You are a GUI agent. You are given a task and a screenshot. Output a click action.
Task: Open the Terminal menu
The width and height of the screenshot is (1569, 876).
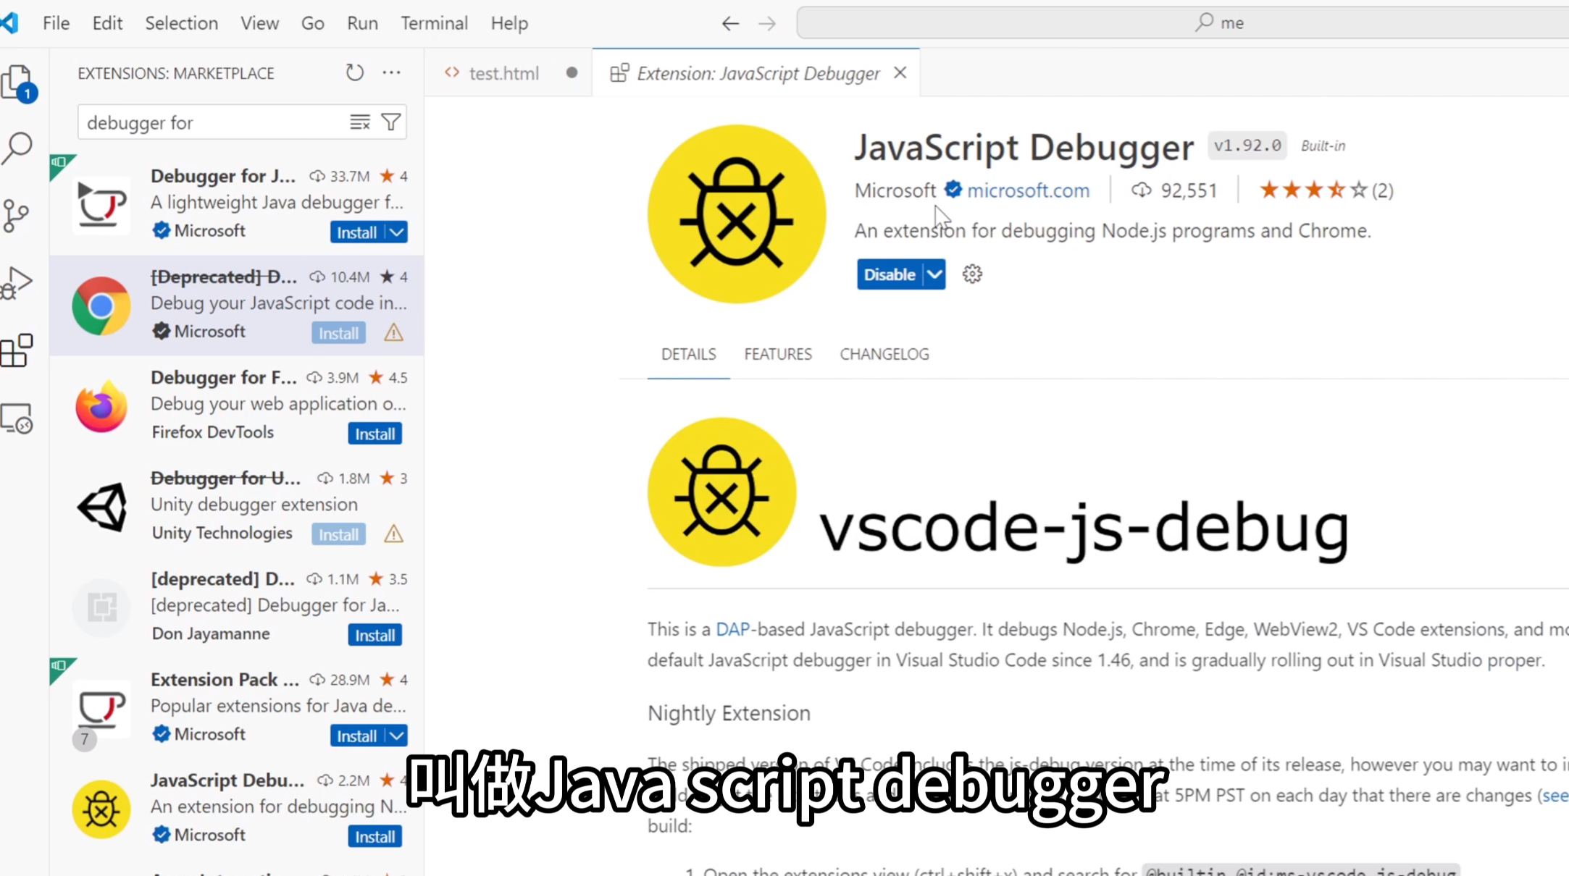click(434, 23)
